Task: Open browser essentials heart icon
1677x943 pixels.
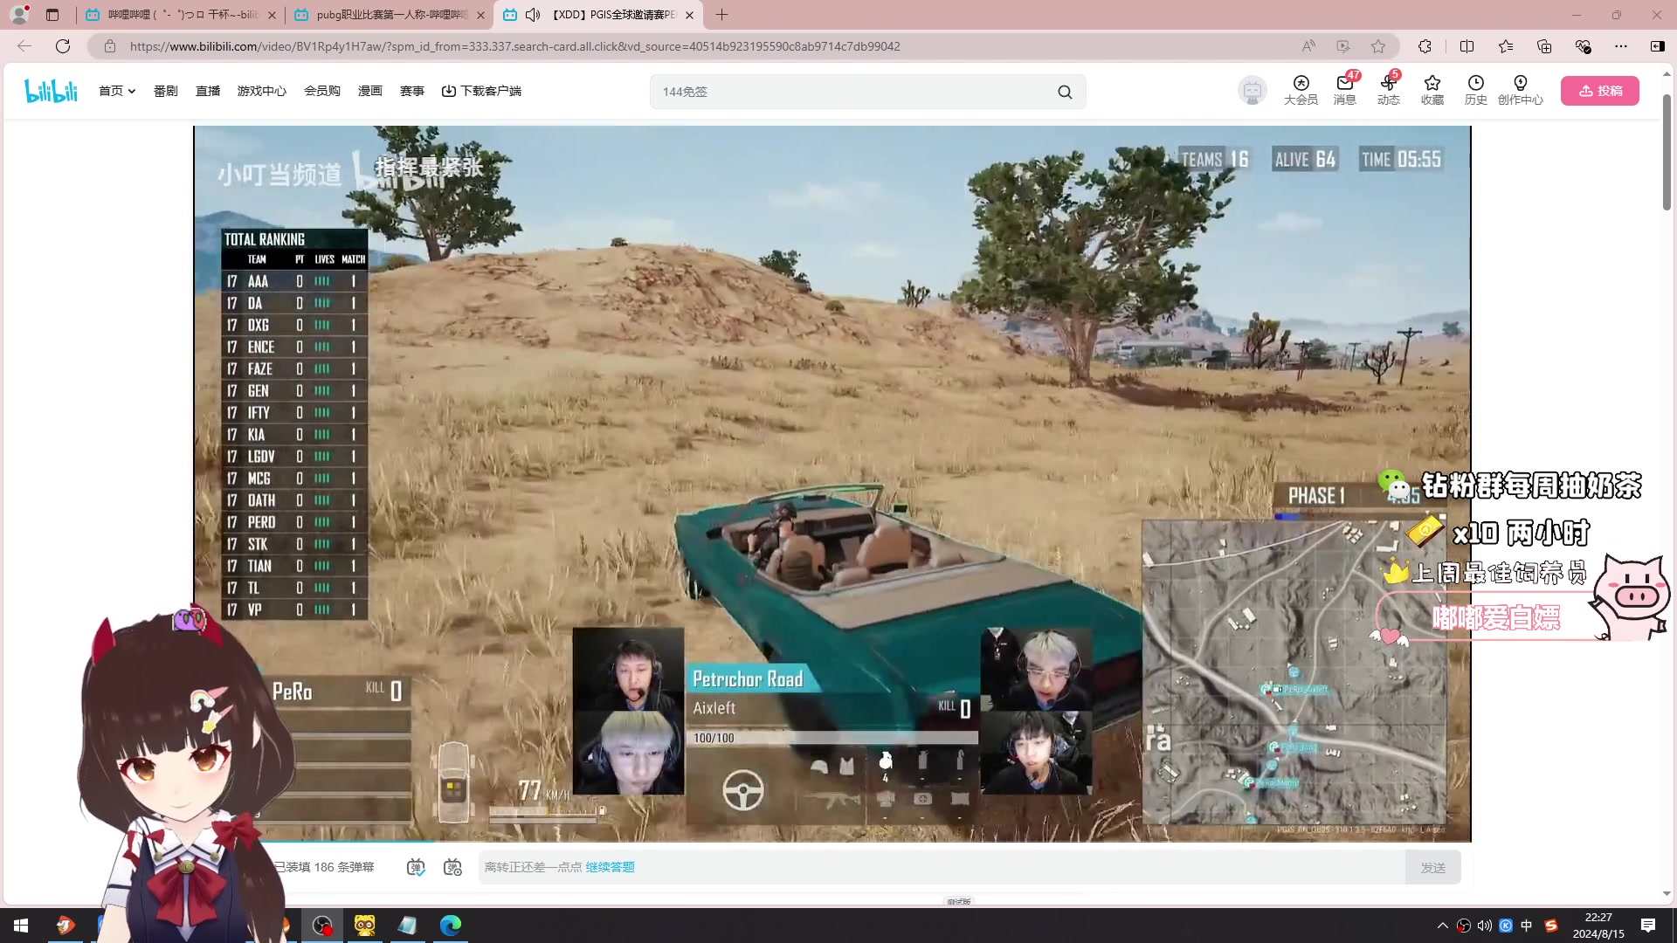Action: pyautogui.click(x=1583, y=46)
